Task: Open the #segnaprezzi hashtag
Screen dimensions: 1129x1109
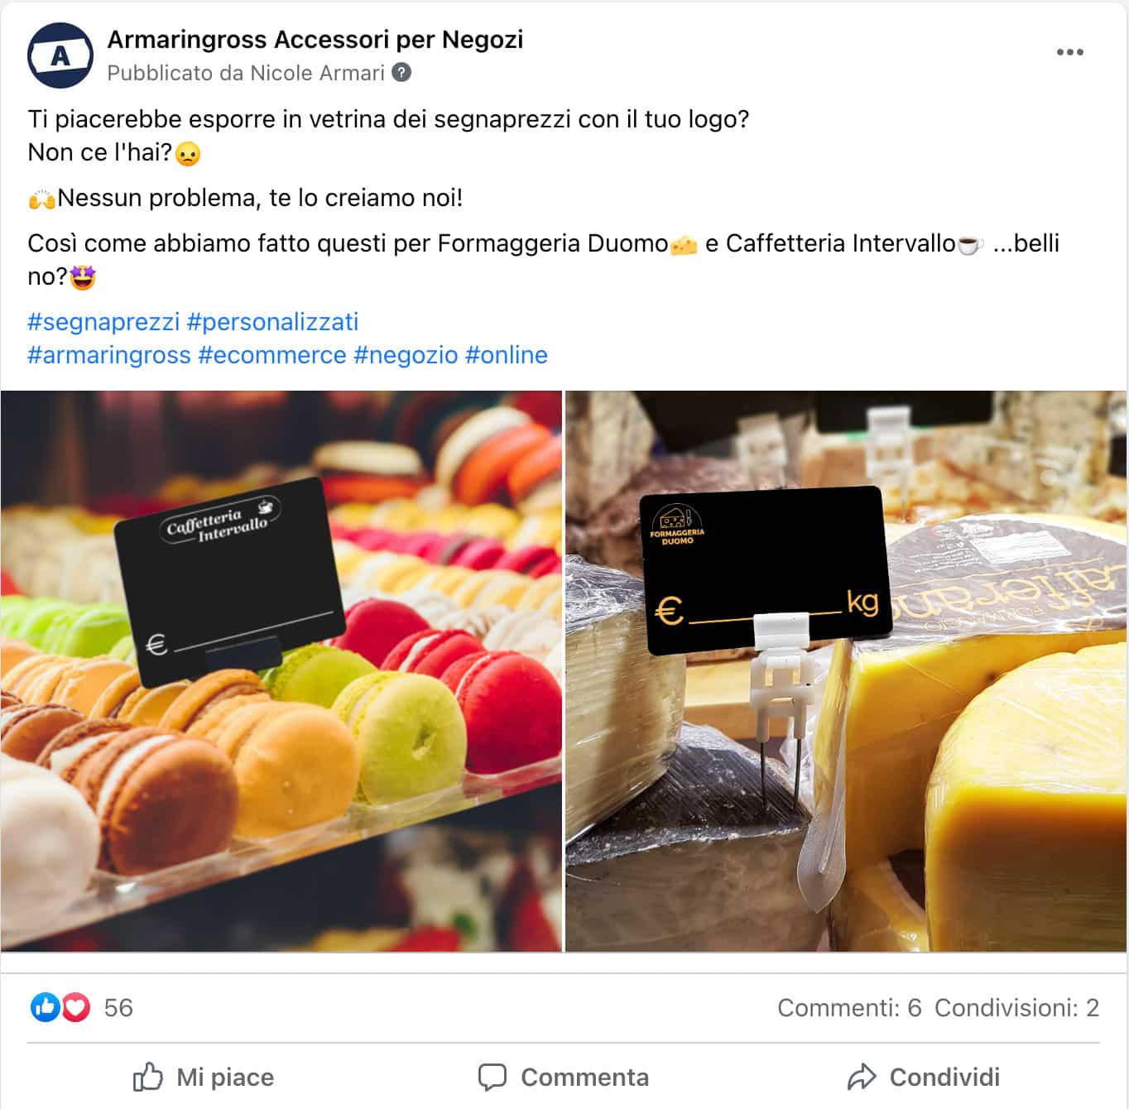Action: click(x=103, y=322)
